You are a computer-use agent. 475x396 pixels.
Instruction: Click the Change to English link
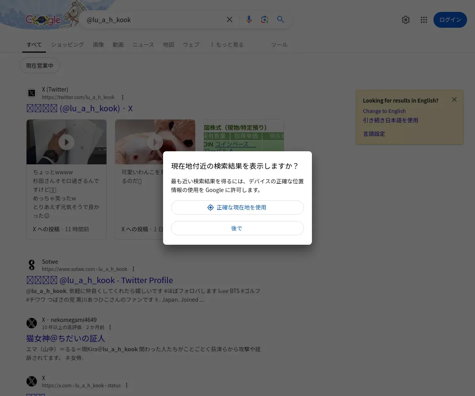384,111
